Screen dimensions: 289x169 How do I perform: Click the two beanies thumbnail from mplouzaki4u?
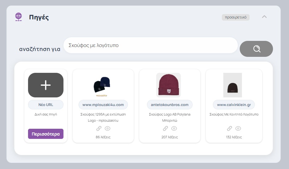click(102, 84)
